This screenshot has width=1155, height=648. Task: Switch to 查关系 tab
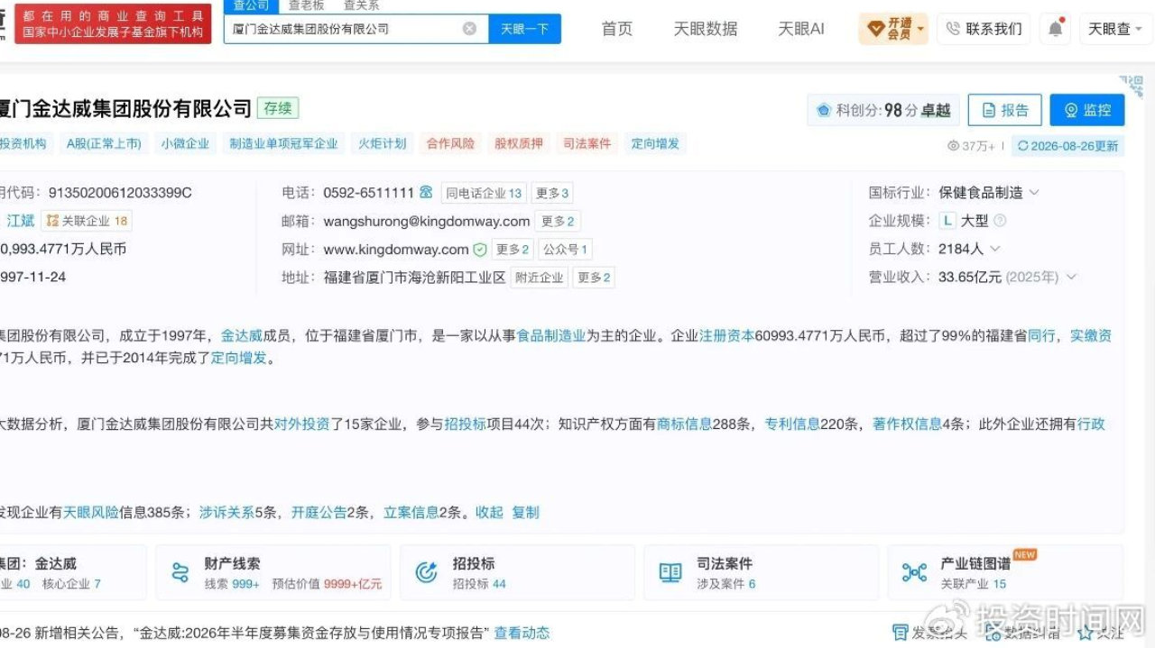(x=361, y=6)
